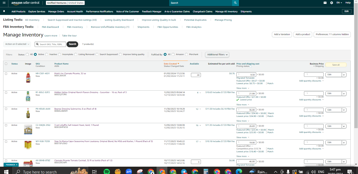
Task: Filter Fulfilled By Merchant
Action: [186, 55]
